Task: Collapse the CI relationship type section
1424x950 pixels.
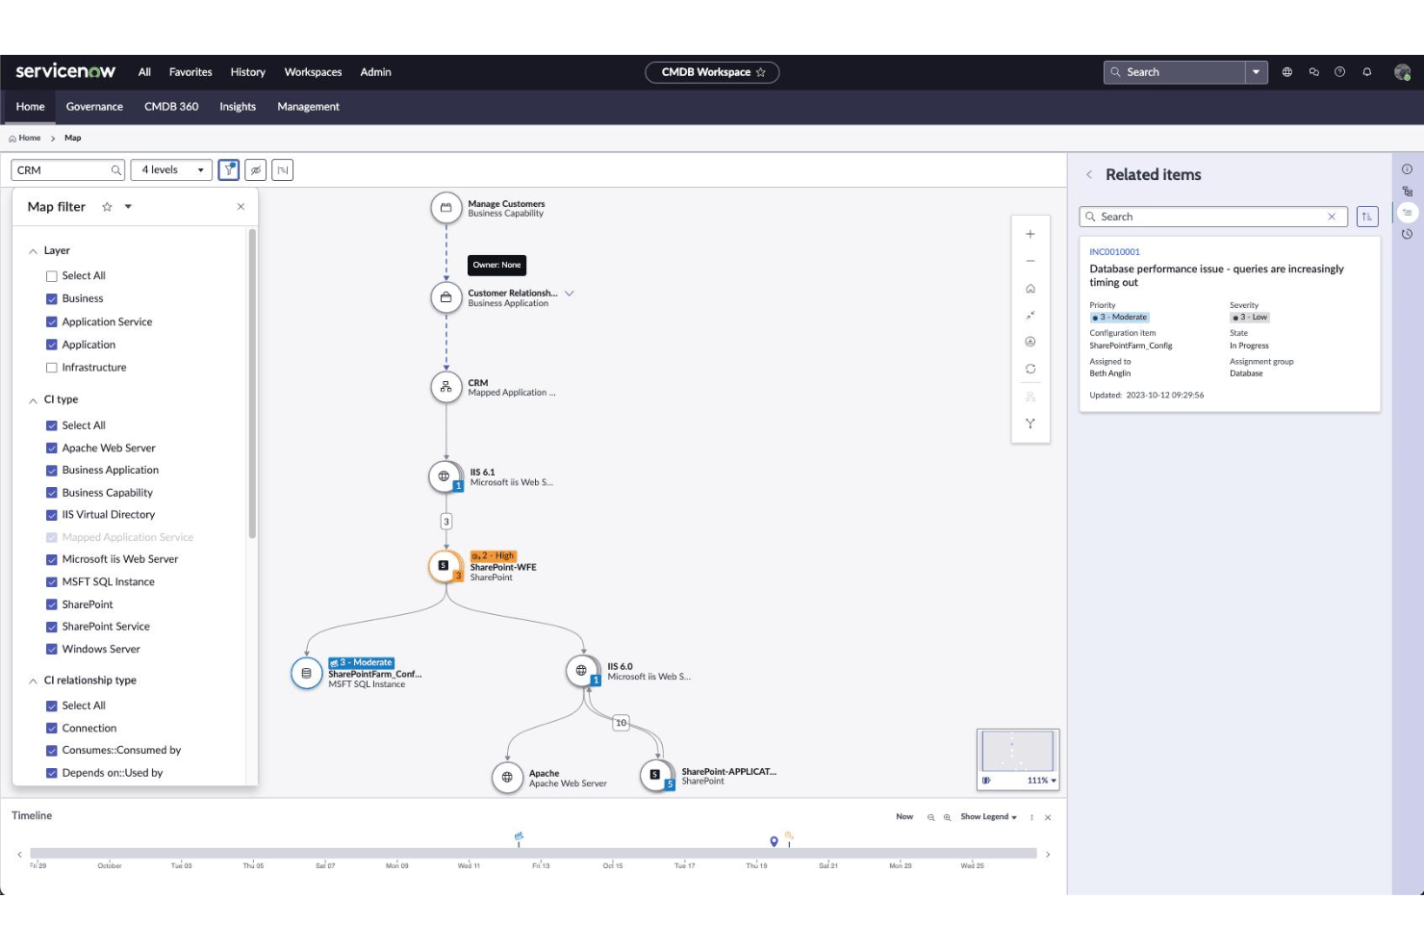Action: click(33, 680)
